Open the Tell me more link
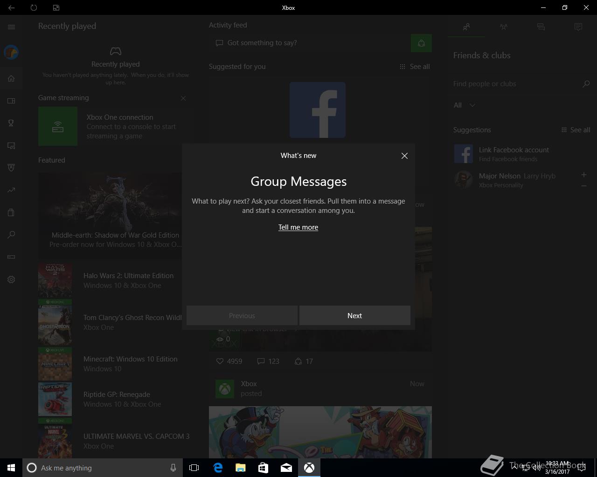This screenshot has width=597, height=477. coord(298,227)
